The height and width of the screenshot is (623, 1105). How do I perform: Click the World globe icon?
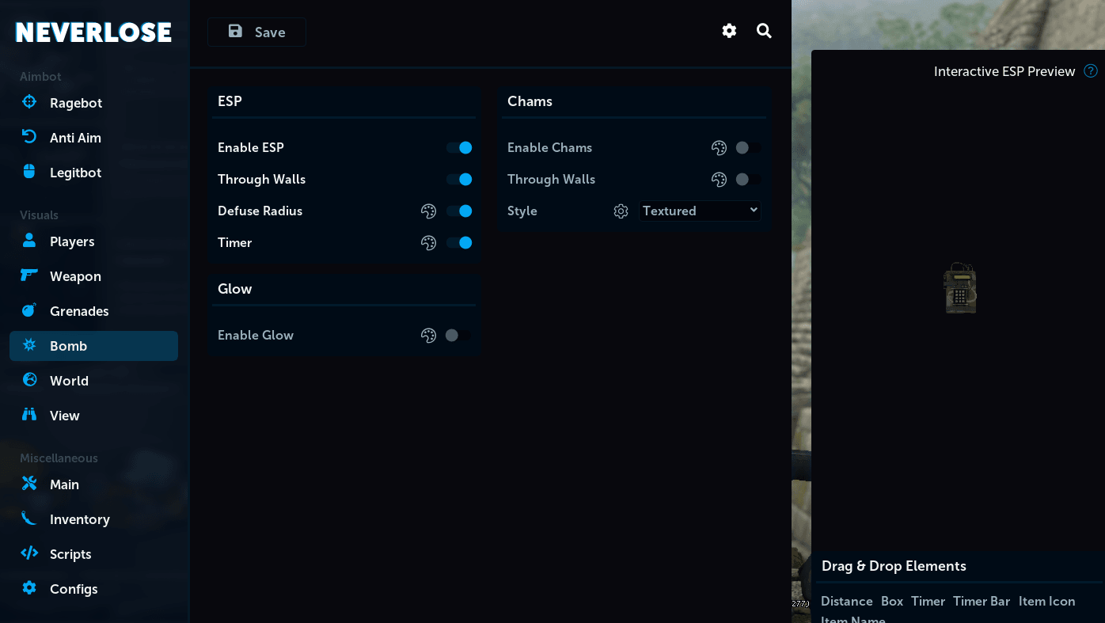pos(29,380)
